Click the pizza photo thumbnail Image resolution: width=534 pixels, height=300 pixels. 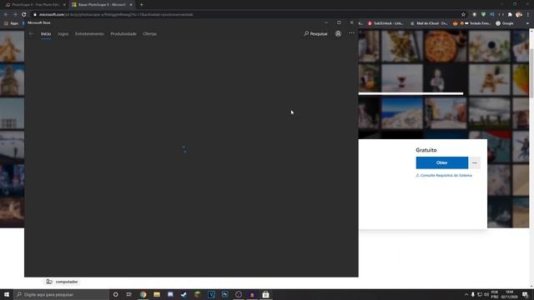coord(446,46)
